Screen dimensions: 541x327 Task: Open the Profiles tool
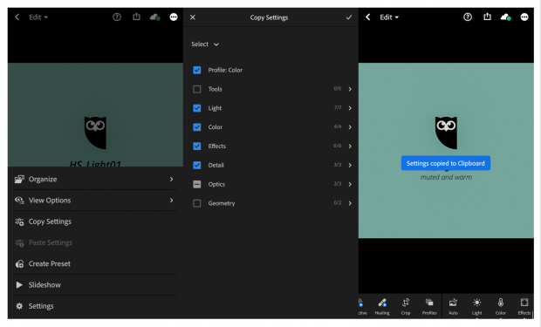(429, 306)
